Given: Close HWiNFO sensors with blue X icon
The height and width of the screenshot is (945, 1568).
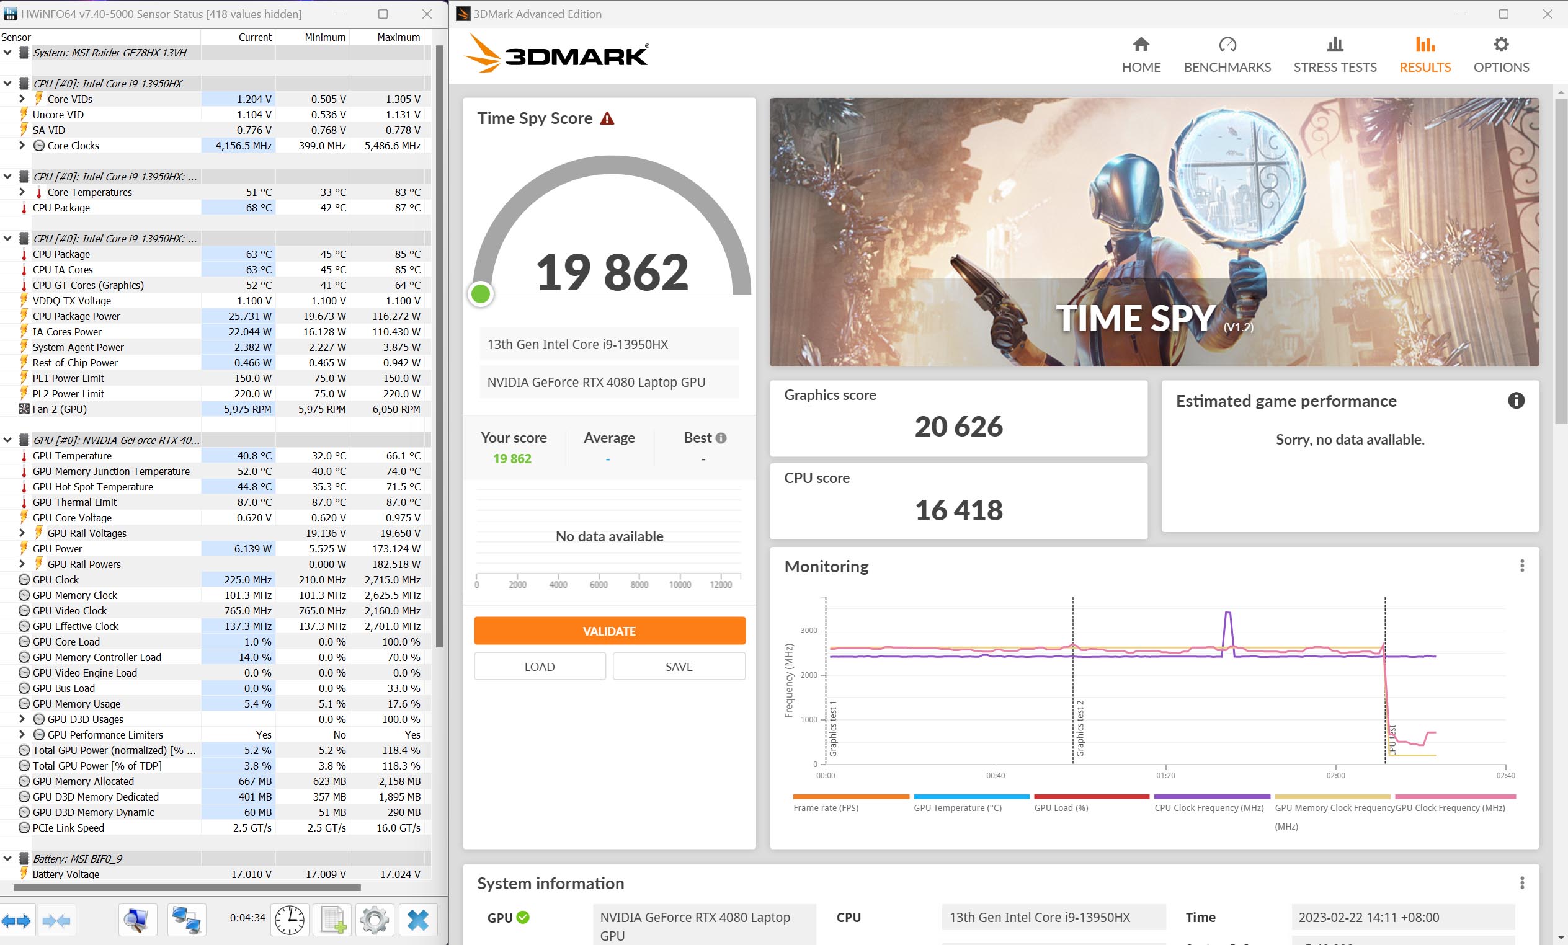Looking at the screenshot, I should coord(417,920).
